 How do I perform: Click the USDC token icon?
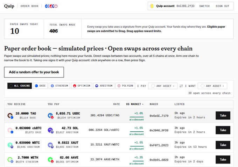tap(50, 115)
